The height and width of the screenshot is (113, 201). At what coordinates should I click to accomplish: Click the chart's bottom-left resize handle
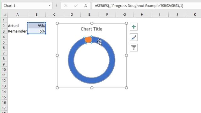57,88
